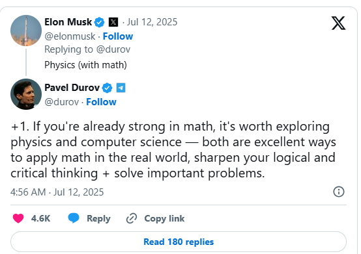Click the chain copy link icon

[132, 218]
